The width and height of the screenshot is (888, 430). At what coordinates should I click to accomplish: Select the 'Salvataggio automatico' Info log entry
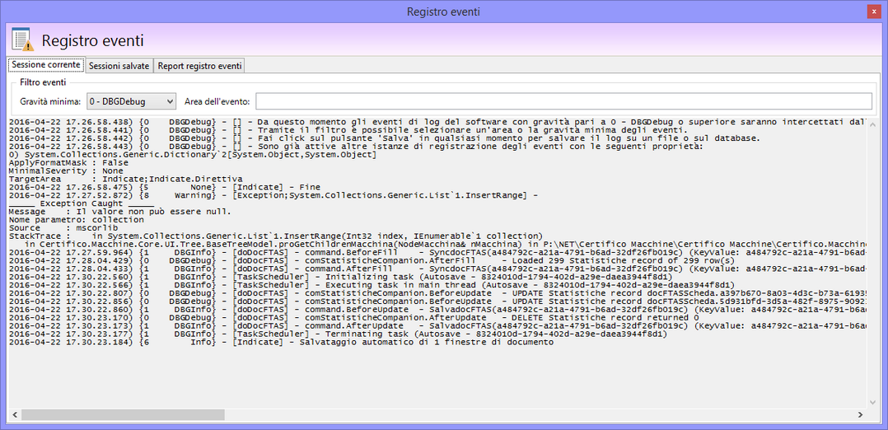click(x=280, y=341)
